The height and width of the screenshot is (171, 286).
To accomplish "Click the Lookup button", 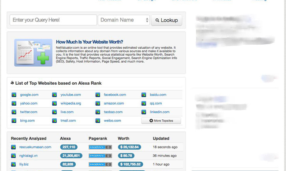I will click(x=167, y=20).
